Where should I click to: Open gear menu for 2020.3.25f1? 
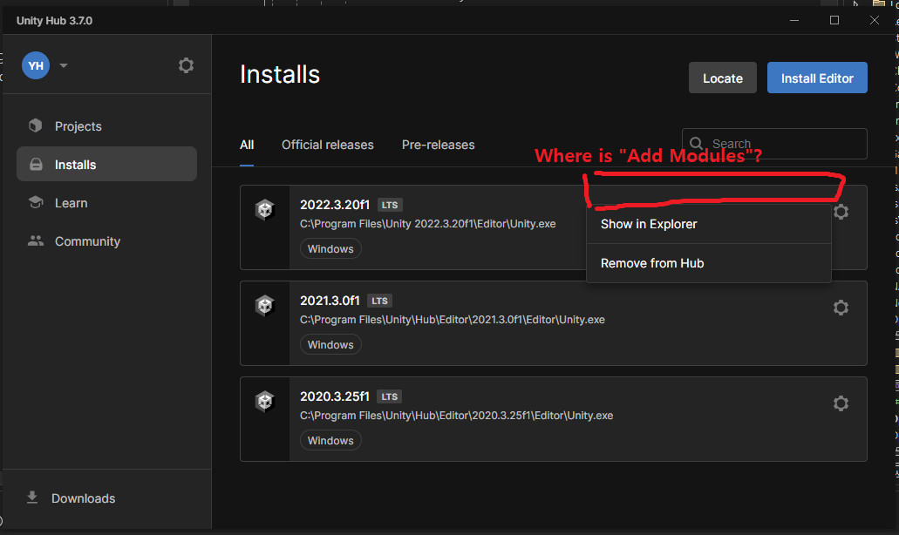click(x=841, y=403)
